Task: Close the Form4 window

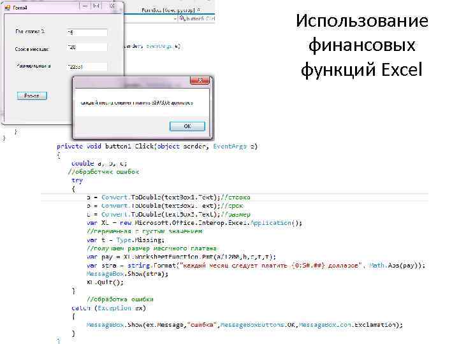Action: [112, 6]
